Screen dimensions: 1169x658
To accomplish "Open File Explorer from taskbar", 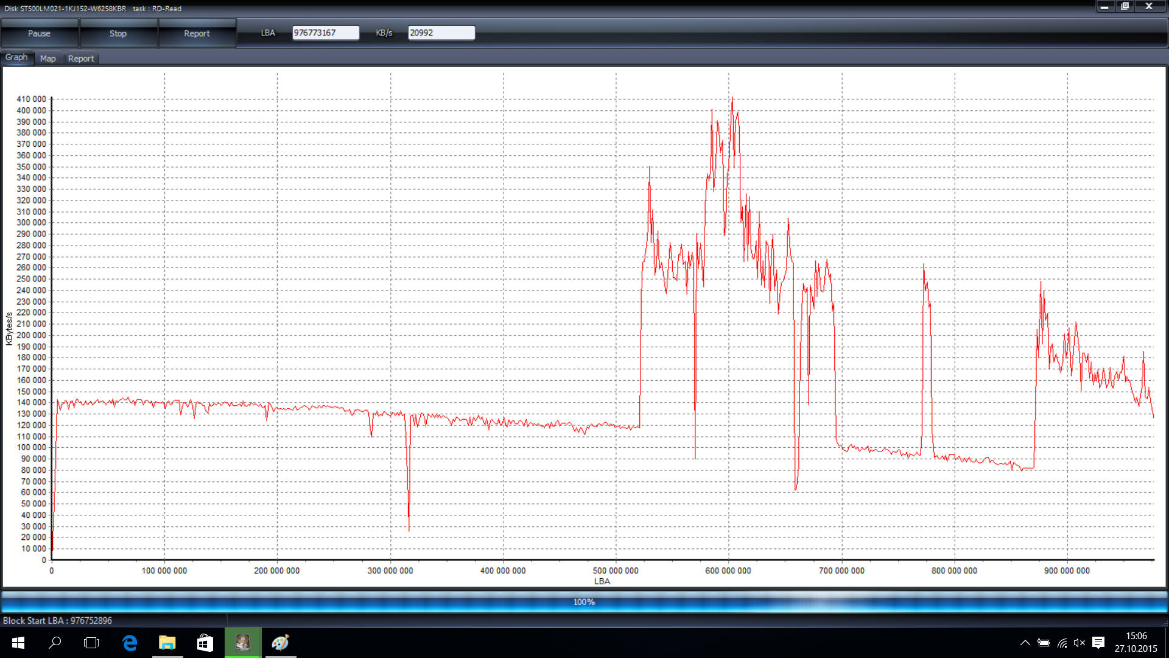I will point(167,643).
